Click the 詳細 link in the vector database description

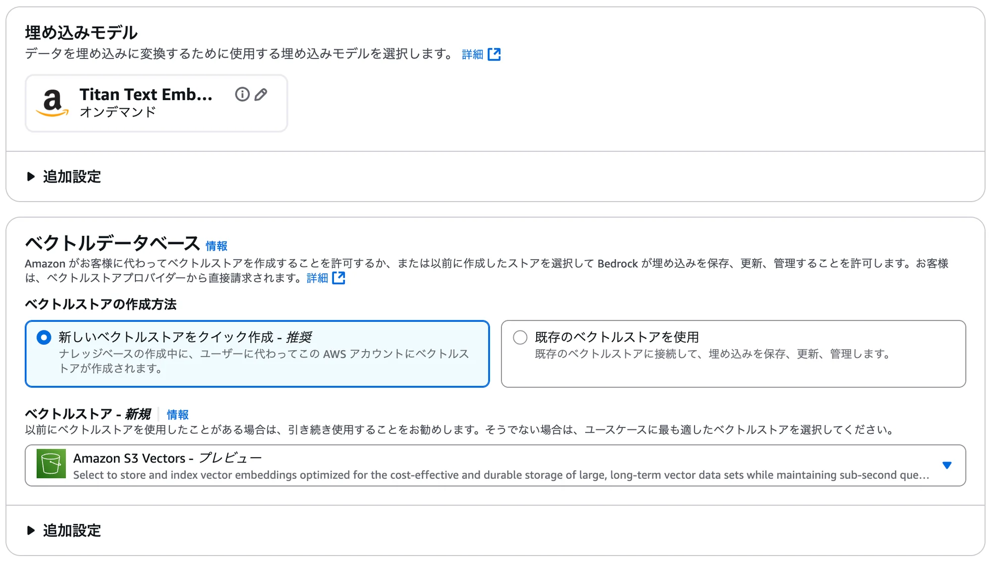(316, 278)
